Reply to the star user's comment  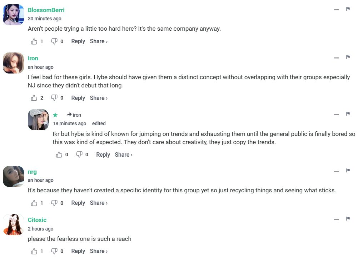click(x=103, y=155)
